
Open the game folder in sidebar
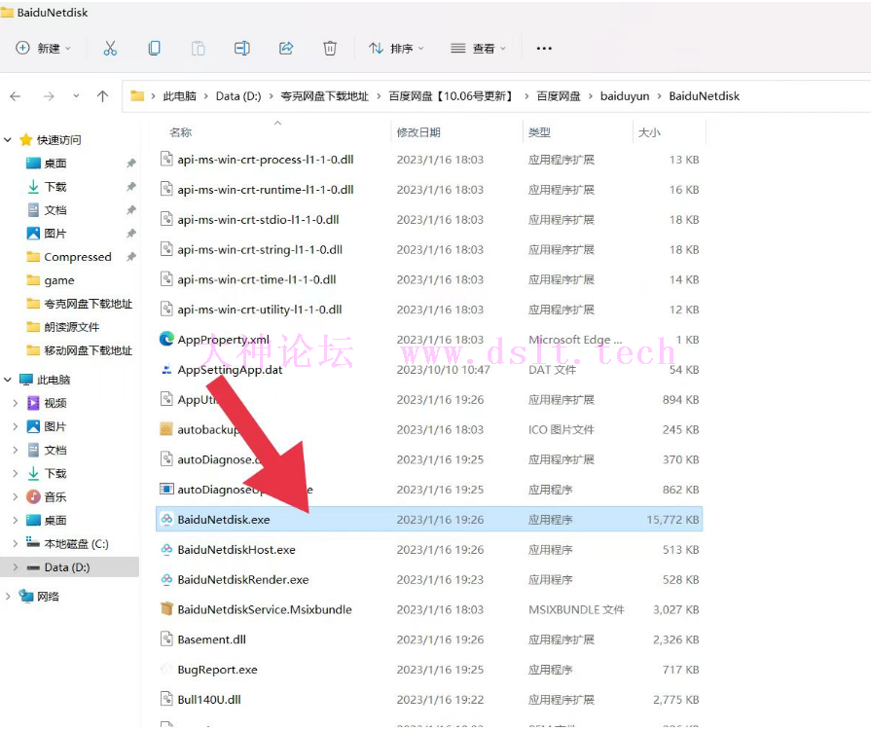point(51,280)
